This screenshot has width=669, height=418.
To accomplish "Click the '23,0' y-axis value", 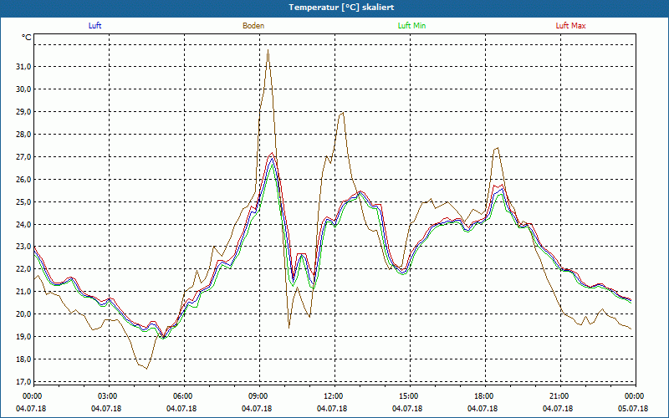I will click(x=23, y=247).
